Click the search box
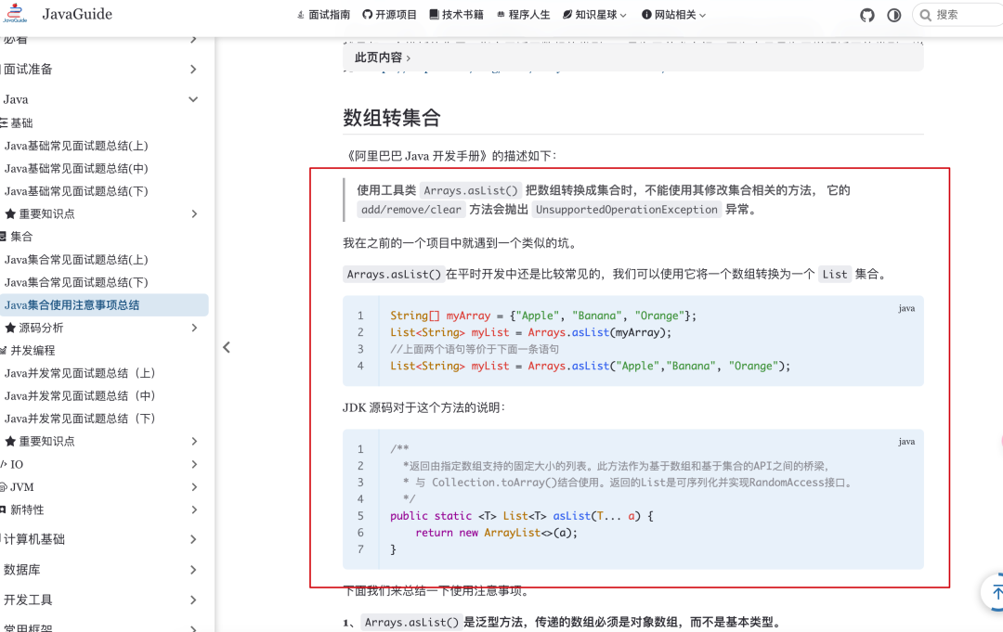The image size is (1003, 632). pyautogui.click(x=957, y=15)
